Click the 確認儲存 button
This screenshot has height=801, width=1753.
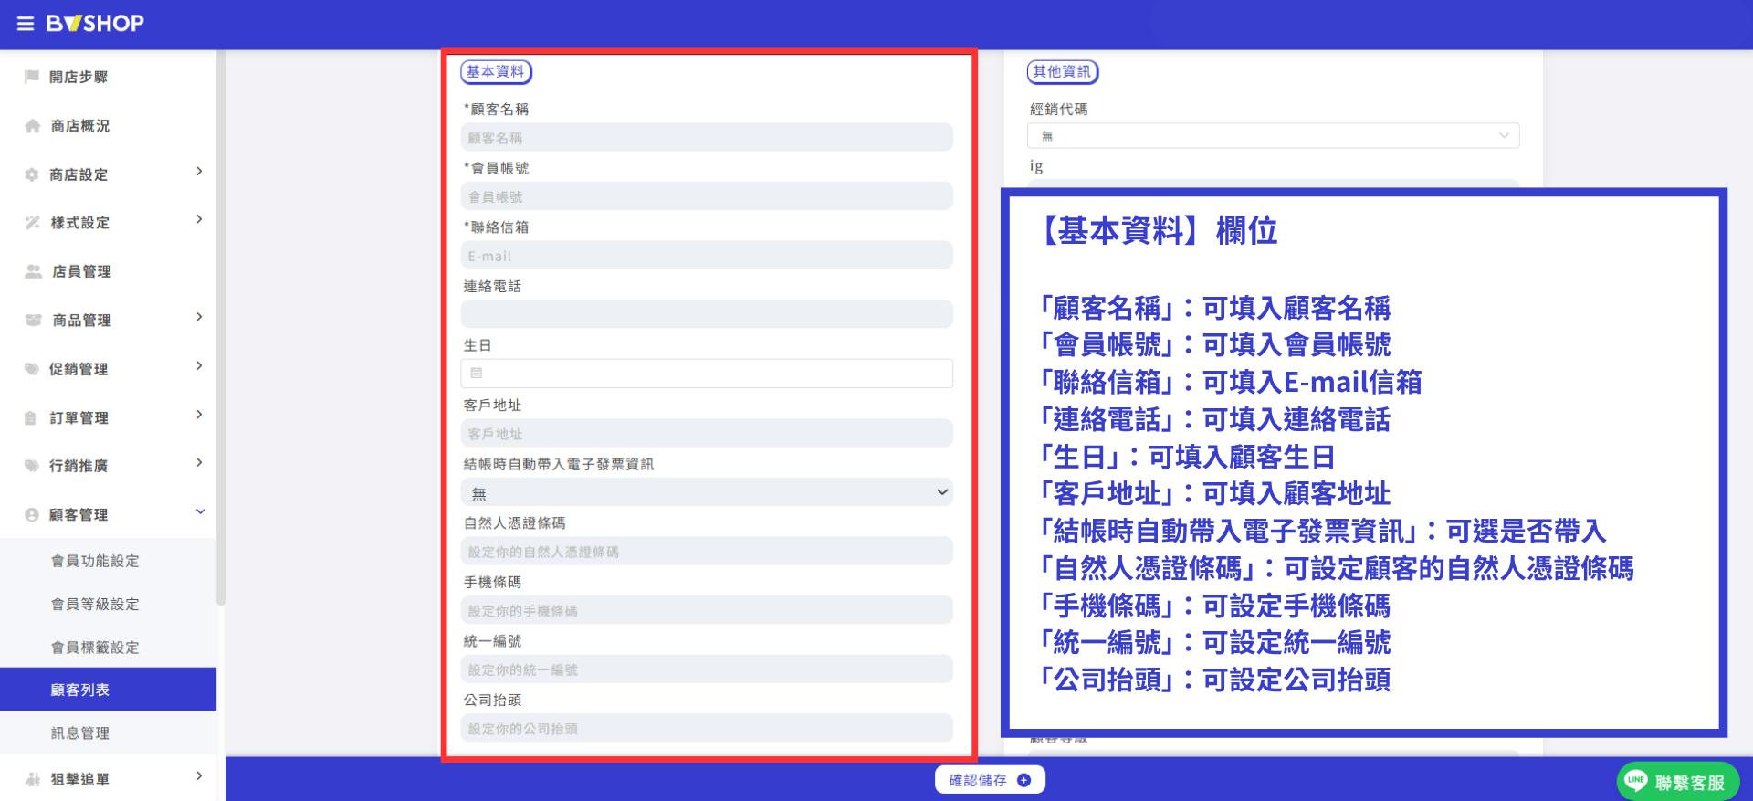990,780
